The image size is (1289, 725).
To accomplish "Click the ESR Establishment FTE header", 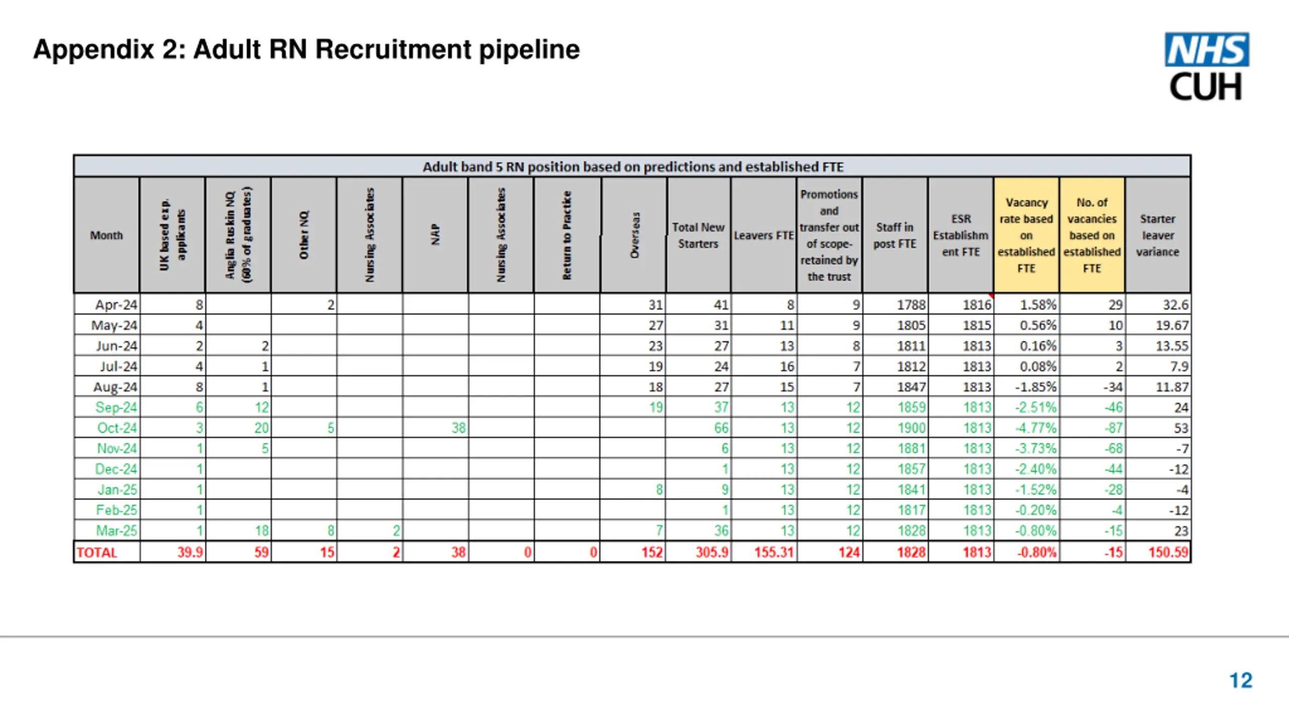I will (x=961, y=235).
